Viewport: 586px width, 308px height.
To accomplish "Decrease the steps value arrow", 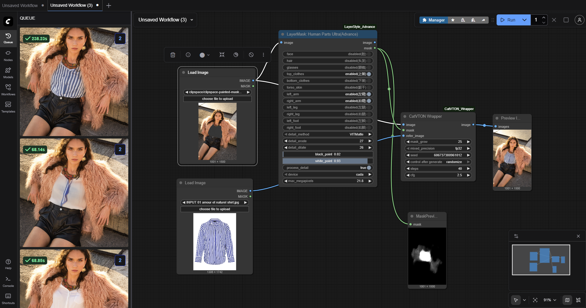I will pyautogui.click(x=408, y=169).
